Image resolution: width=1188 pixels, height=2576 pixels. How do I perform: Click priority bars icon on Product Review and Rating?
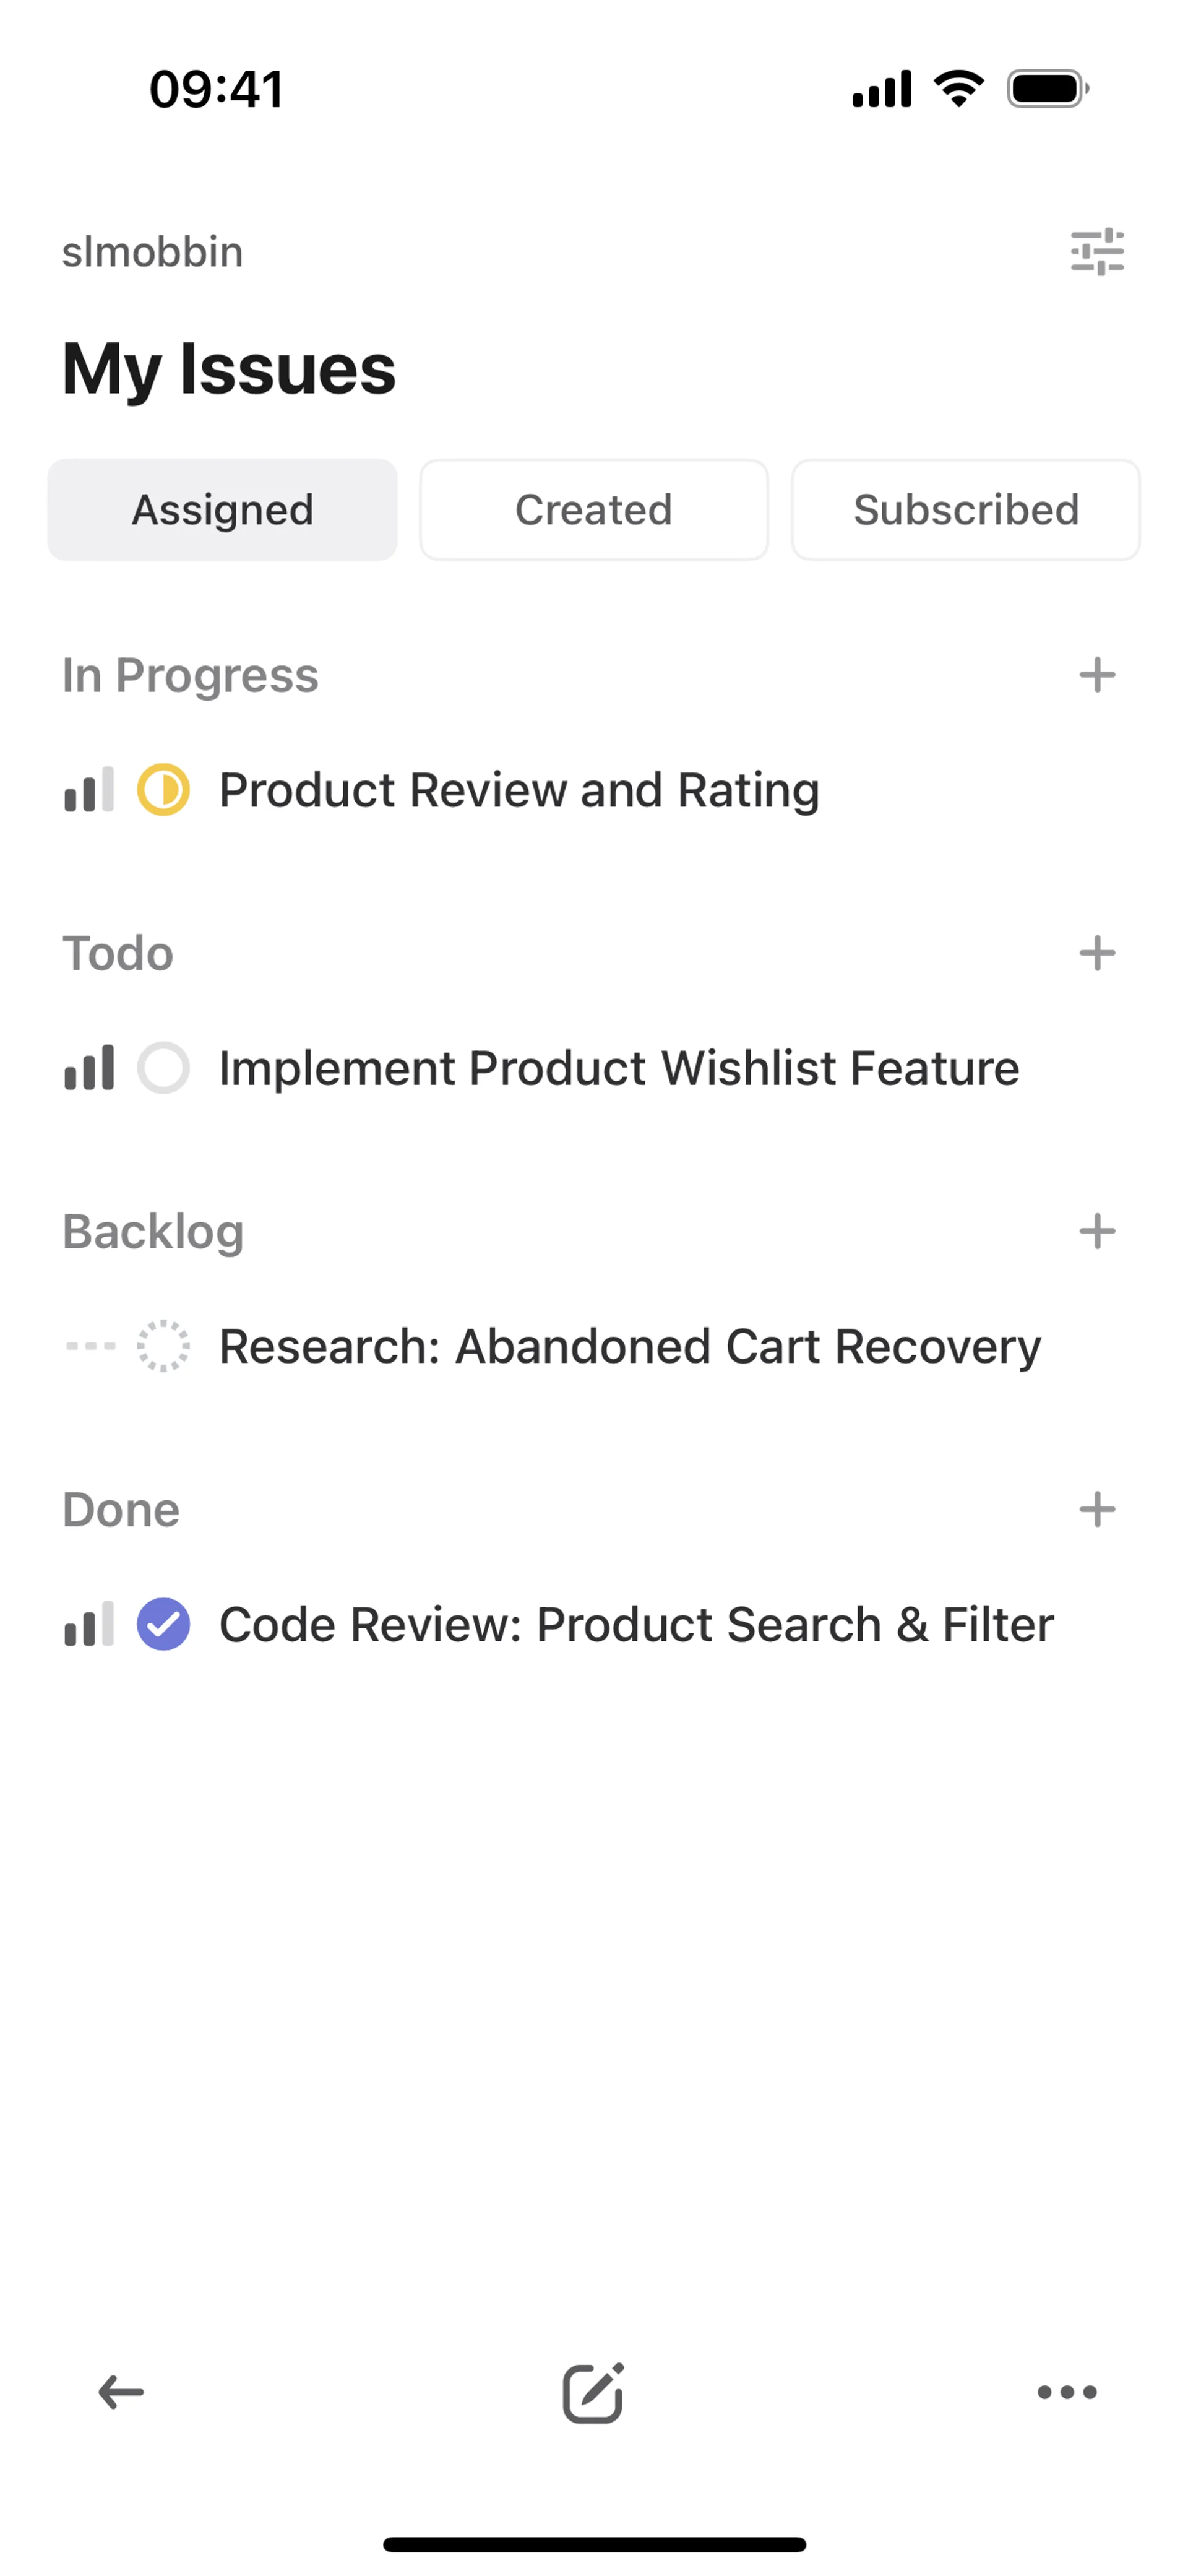[89, 790]
